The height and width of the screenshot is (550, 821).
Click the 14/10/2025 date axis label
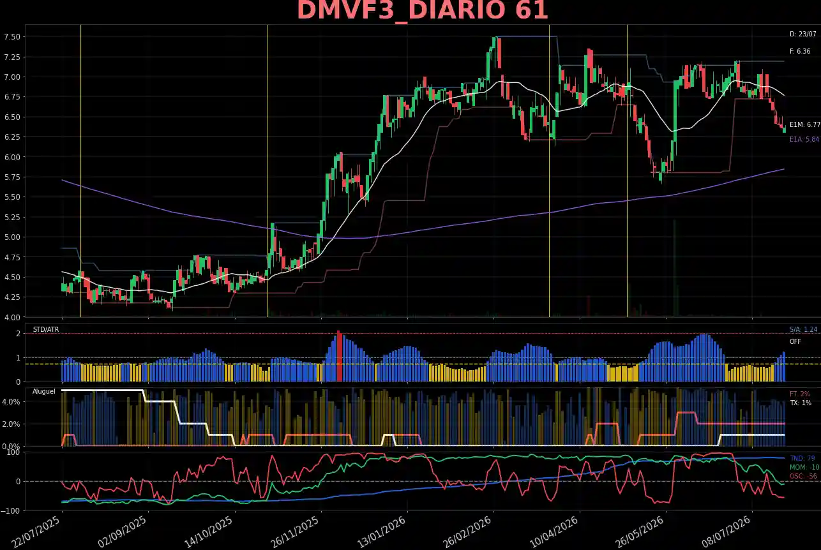(210, 531)
